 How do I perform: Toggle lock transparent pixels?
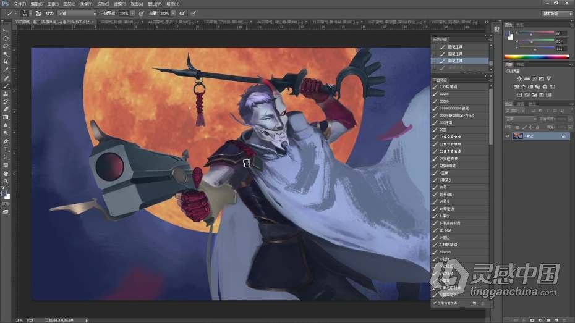[517, 127]
